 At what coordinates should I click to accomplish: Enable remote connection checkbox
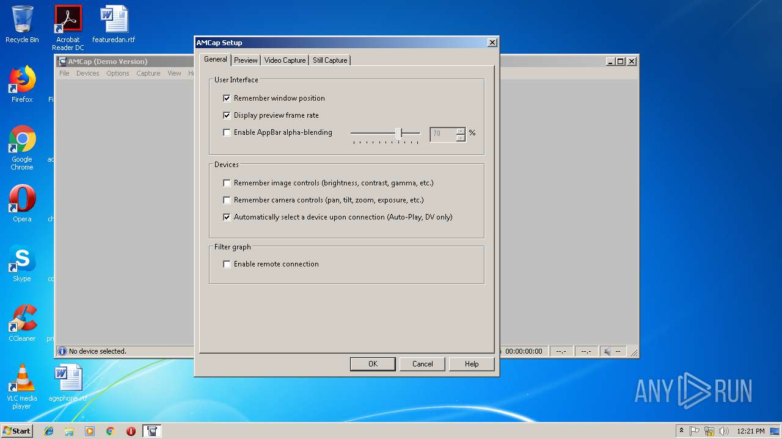[227, 264]
